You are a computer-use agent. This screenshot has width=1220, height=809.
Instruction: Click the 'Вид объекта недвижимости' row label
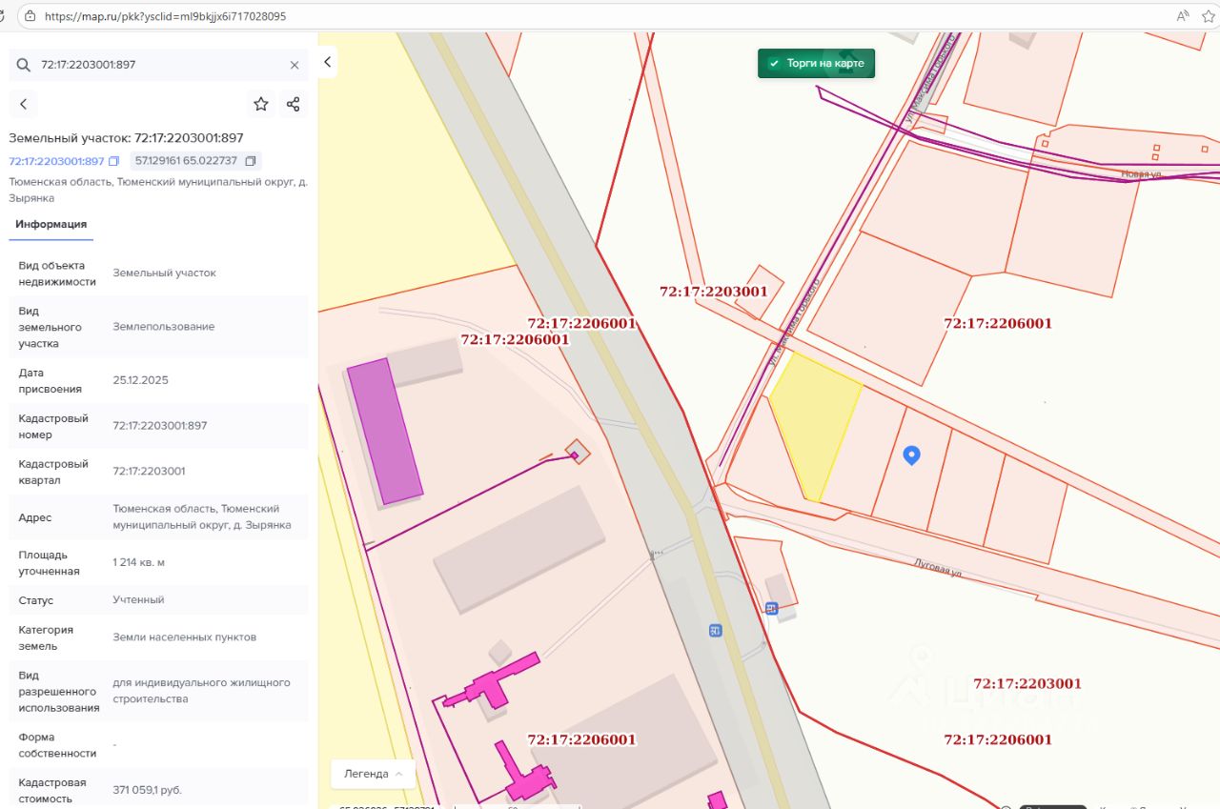click(57, 273)
